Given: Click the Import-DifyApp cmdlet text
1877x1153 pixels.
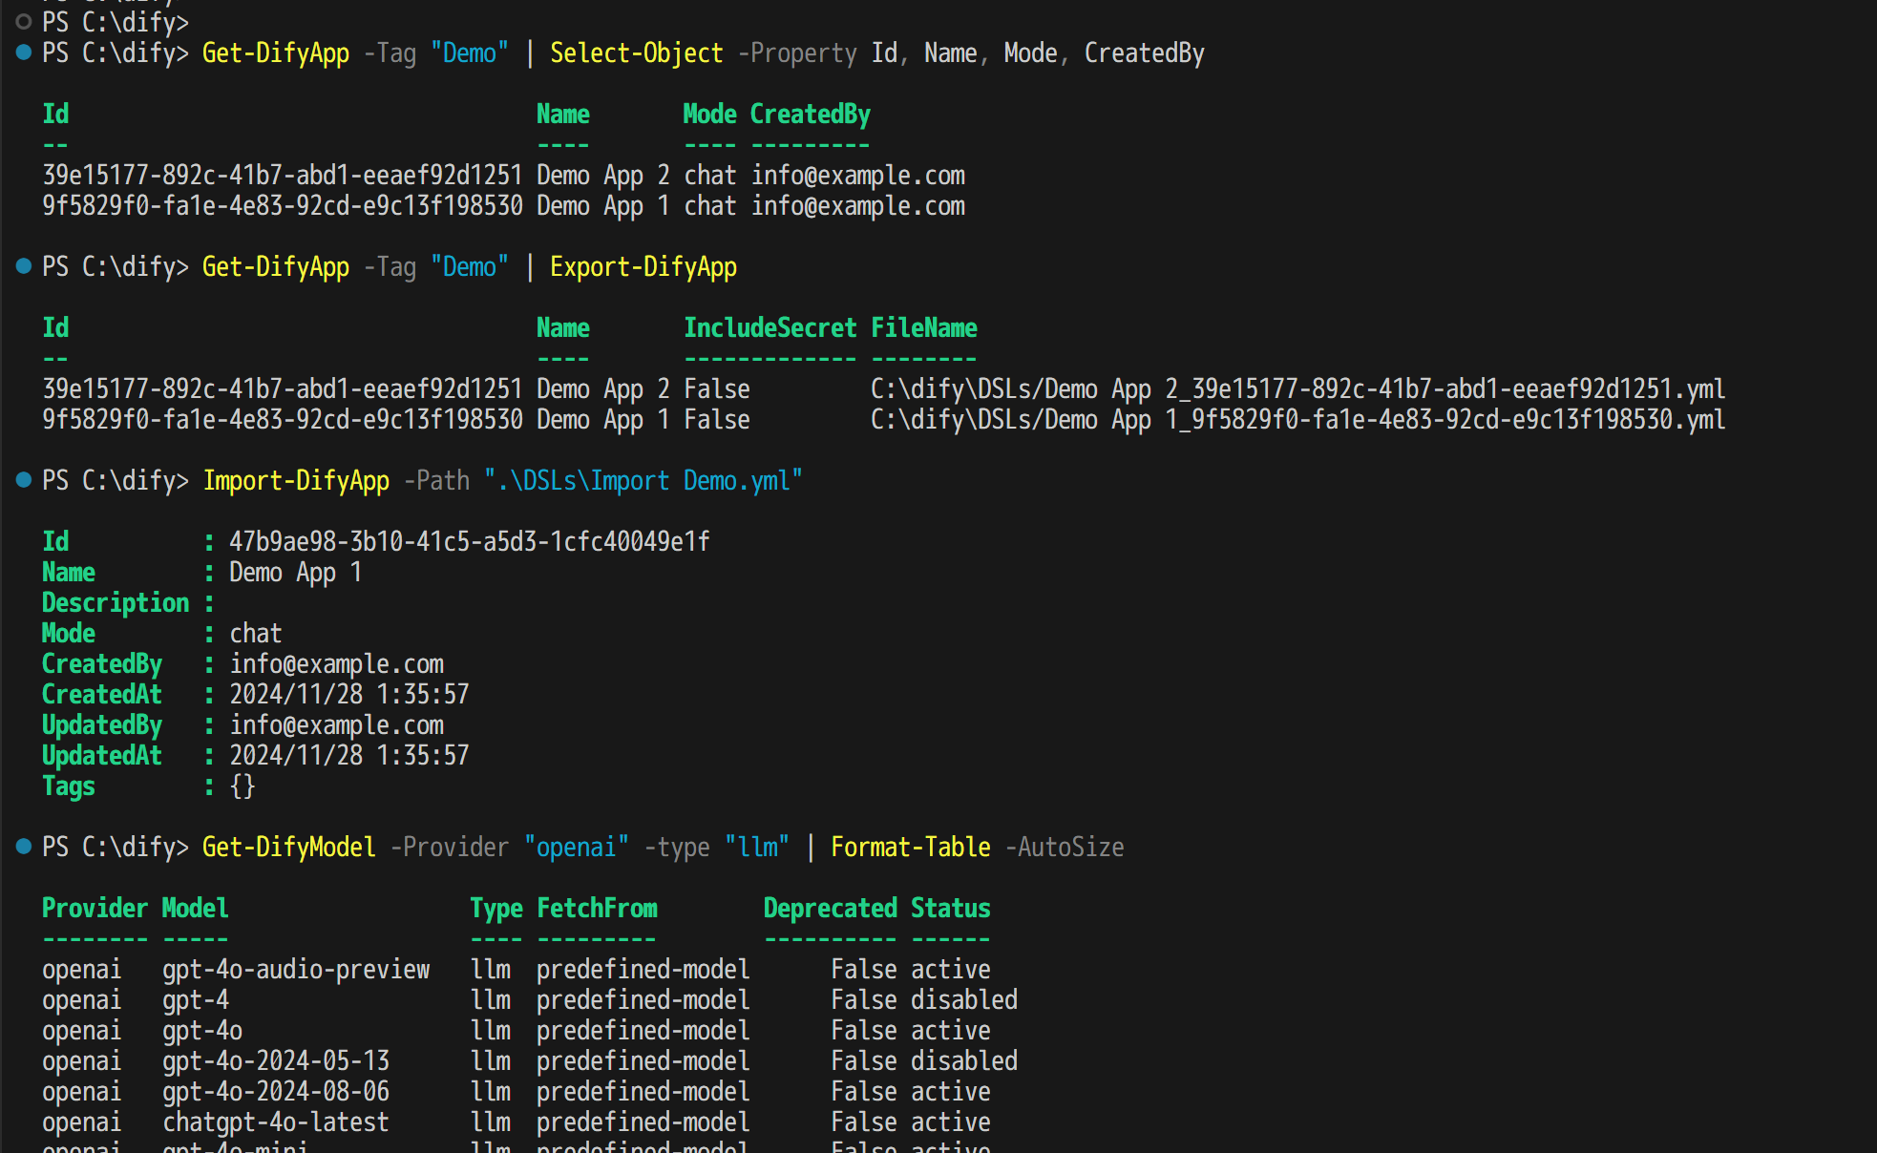Looking at the screenshot, I should 296,480.
